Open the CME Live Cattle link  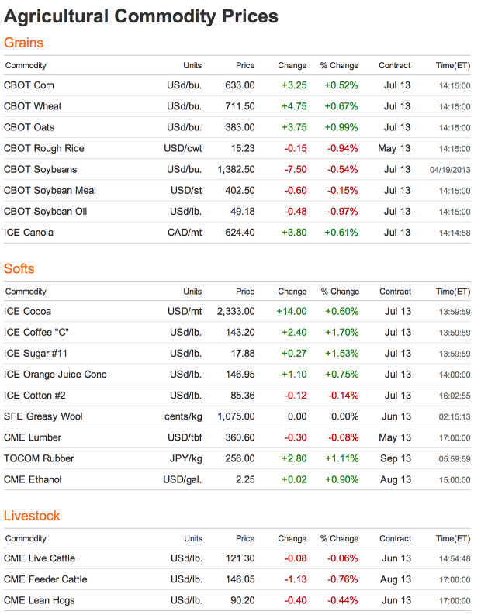[40, 558]
